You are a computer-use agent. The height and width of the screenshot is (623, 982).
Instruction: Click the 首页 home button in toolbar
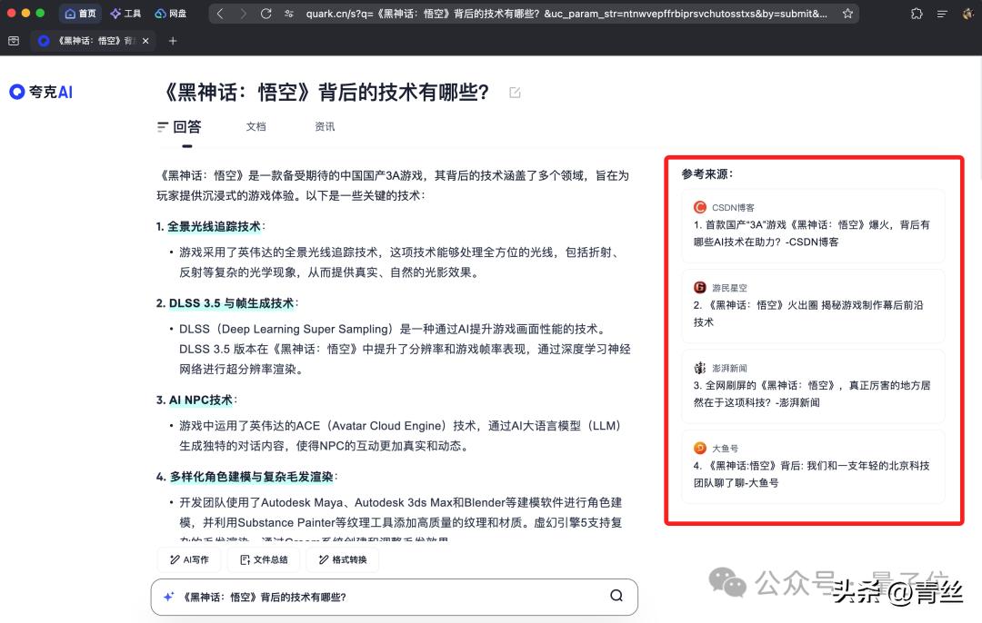click(80, 14)
